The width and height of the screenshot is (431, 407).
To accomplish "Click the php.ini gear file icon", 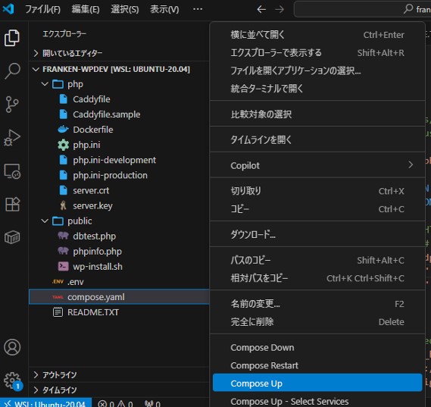I will click(63, 145).
